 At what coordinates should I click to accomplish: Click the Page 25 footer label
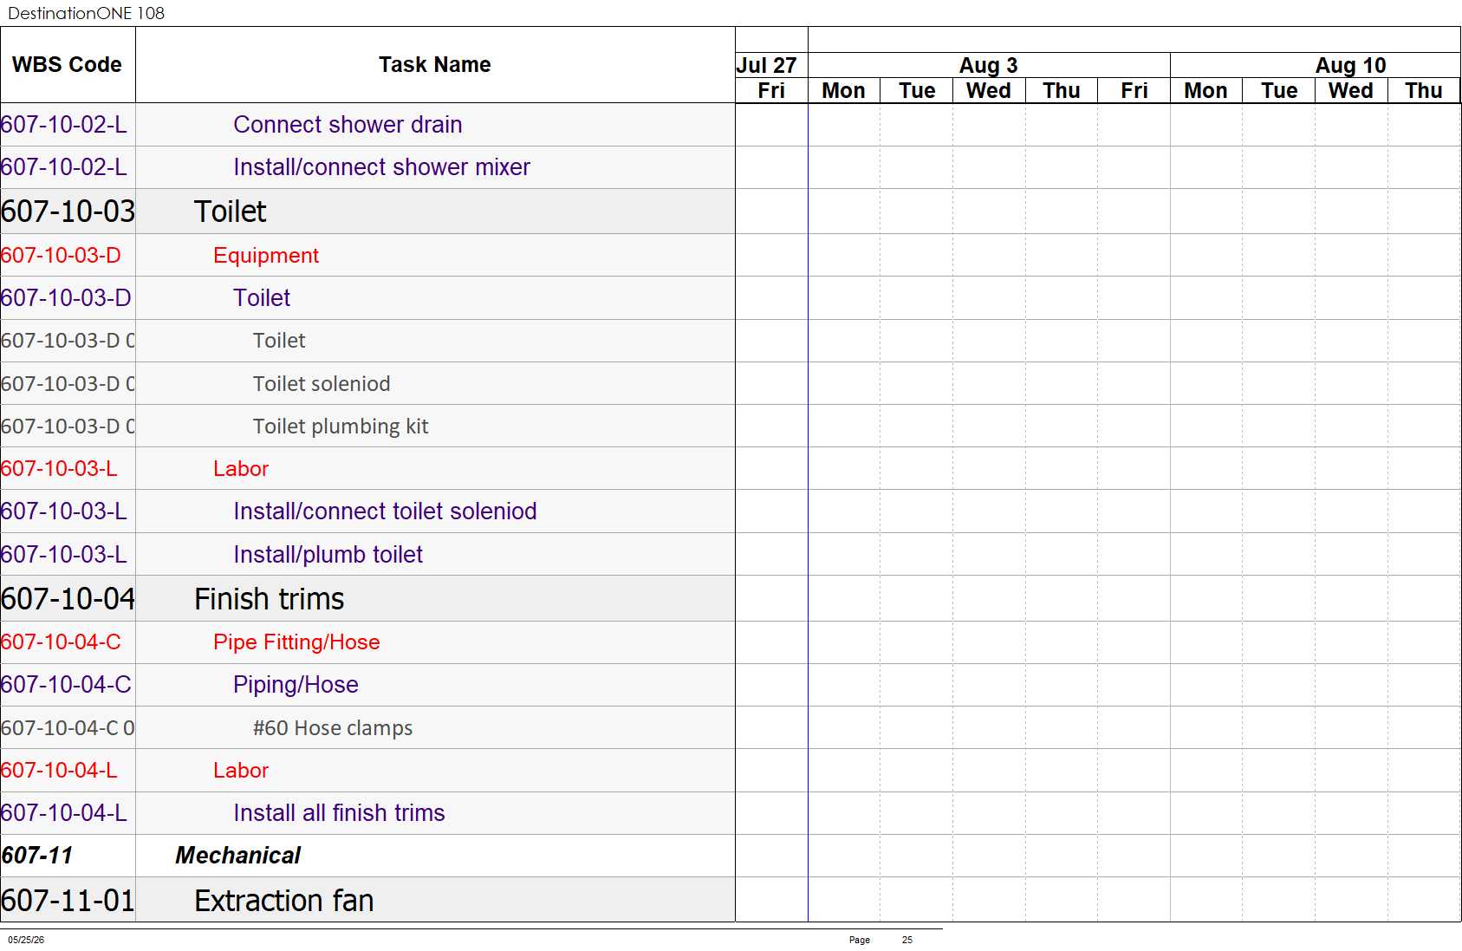880,940
